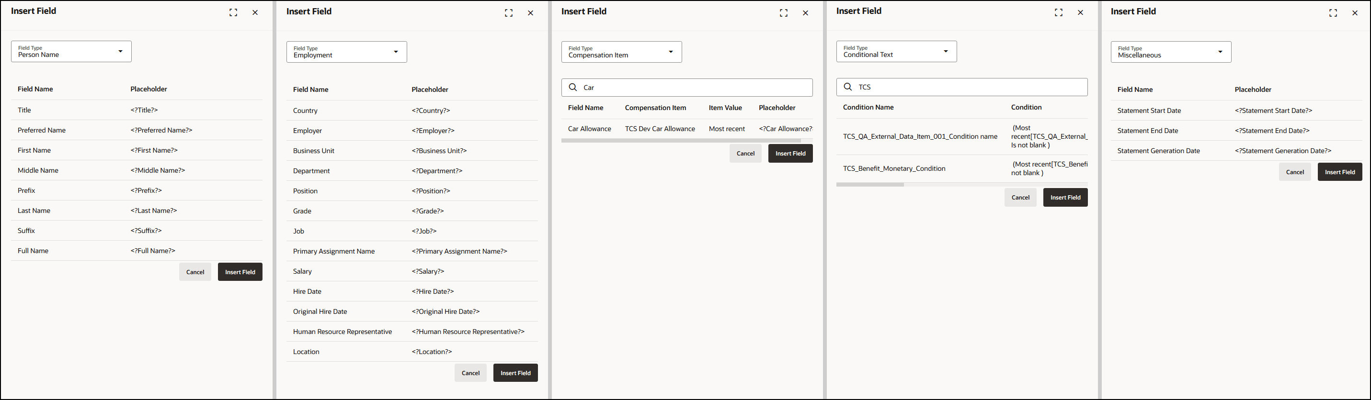Select the 'Primary Assignment Name' field name
Image resolution: width=1371 pixels, height=400 pixels.
(x=334, y=252)
